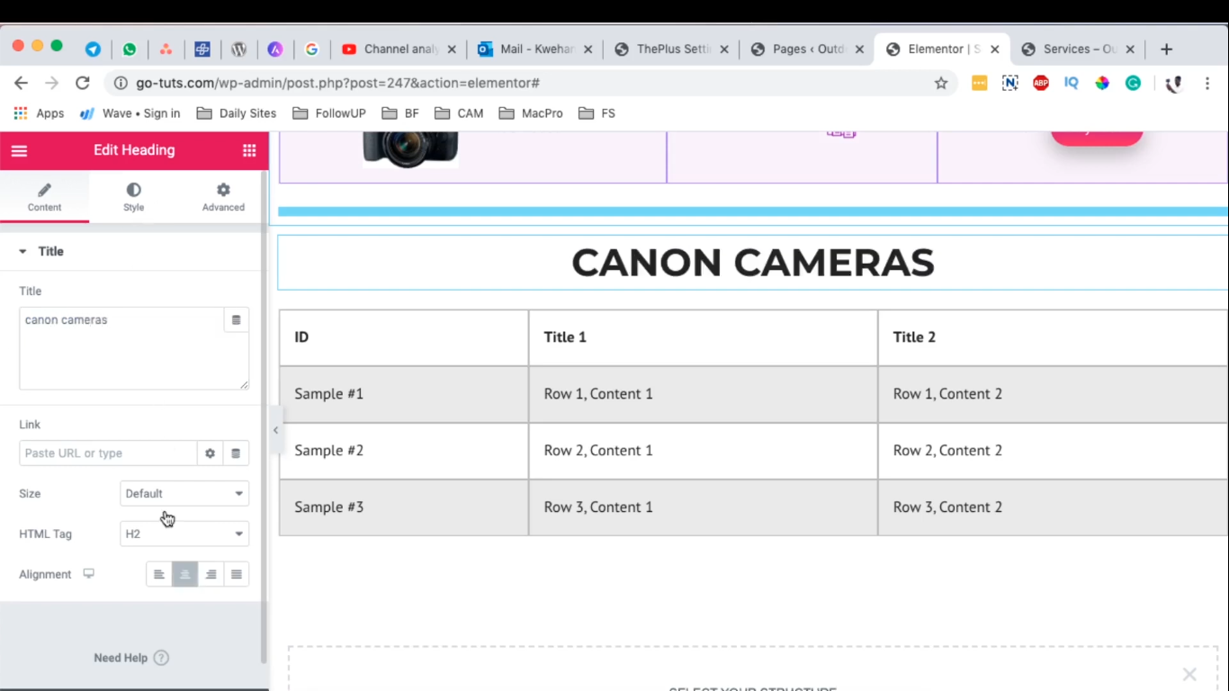This screenshot has width=1229, height=691.
Task: Click the dynamic tags icon beside Link field
Action: coord(236,453)
